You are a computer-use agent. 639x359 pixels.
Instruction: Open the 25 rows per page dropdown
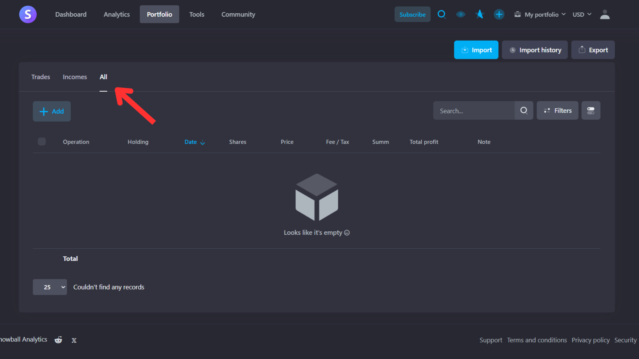tap(50, 287)
